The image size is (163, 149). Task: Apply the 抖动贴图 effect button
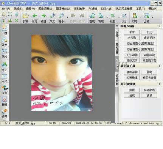point(149,90)
